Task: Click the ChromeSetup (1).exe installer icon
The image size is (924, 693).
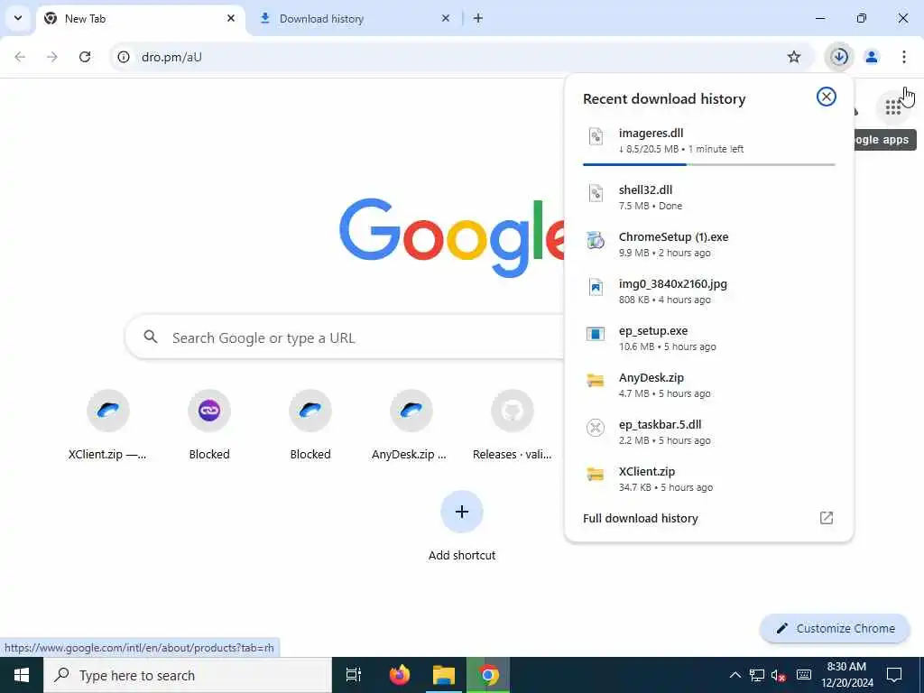Action: pos(596,240)
